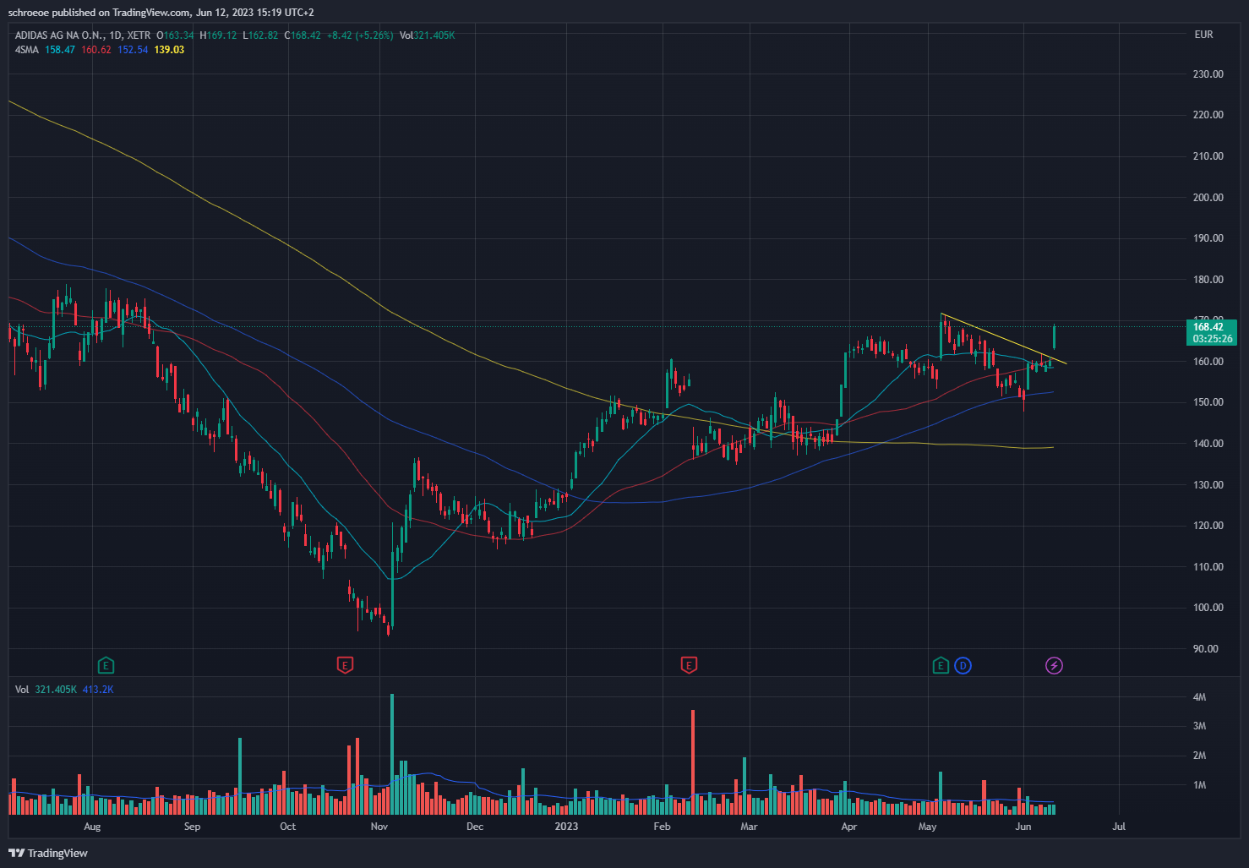
Task: Click the +8.42 (+5.26%) change value
Action: pyautogui.click(x=360, y=35)
